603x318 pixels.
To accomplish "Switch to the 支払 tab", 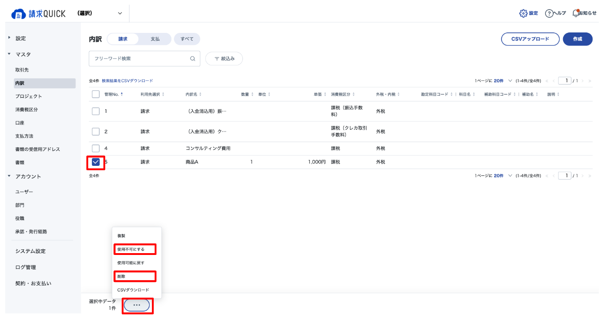I will click(x=155, y=39).
